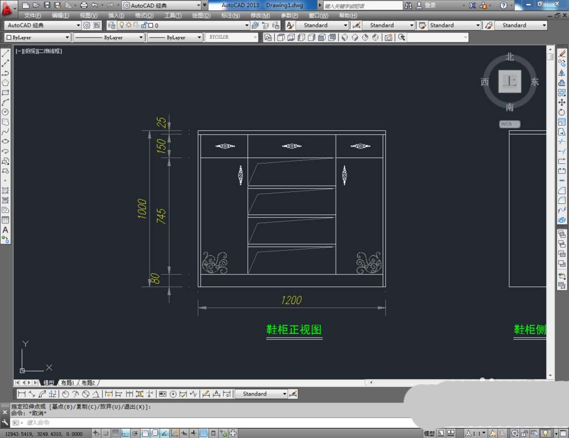Click the Undo arrow icon
The width and height of the screenshot is (569, 438).
click(94, 5)
